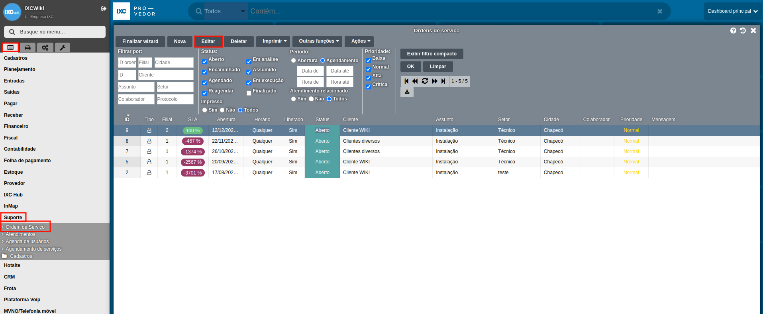Open the menu list icon tab

click(x=10, y=47)
